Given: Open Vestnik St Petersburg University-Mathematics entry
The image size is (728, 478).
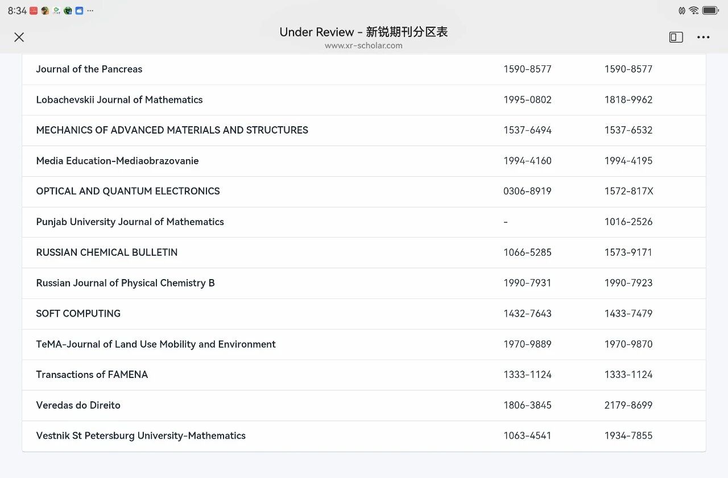Looking at the screenshot, I should [141, 436].
